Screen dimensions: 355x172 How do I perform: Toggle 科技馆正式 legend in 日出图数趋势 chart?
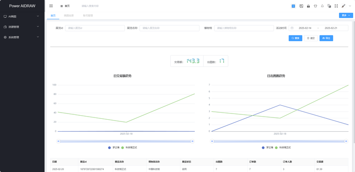(283, 148)
